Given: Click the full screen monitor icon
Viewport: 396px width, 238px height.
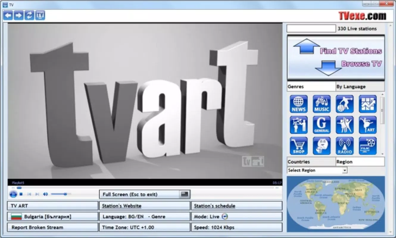Looking at the screenshot, I should point(185,194).
